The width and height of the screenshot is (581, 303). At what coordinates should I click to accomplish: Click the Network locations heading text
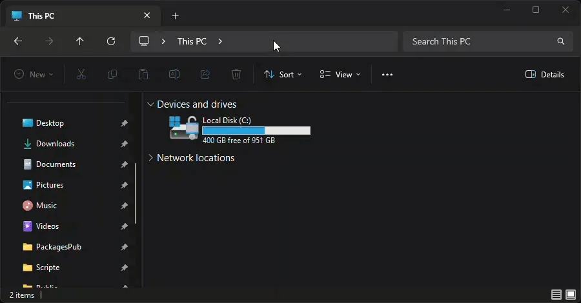click(196, 158)
